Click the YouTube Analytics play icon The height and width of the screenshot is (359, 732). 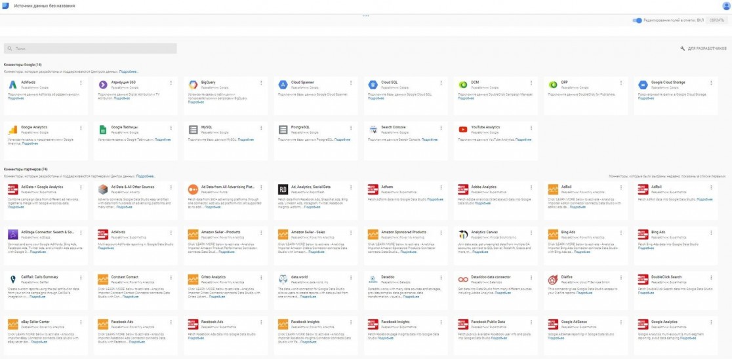462,130
